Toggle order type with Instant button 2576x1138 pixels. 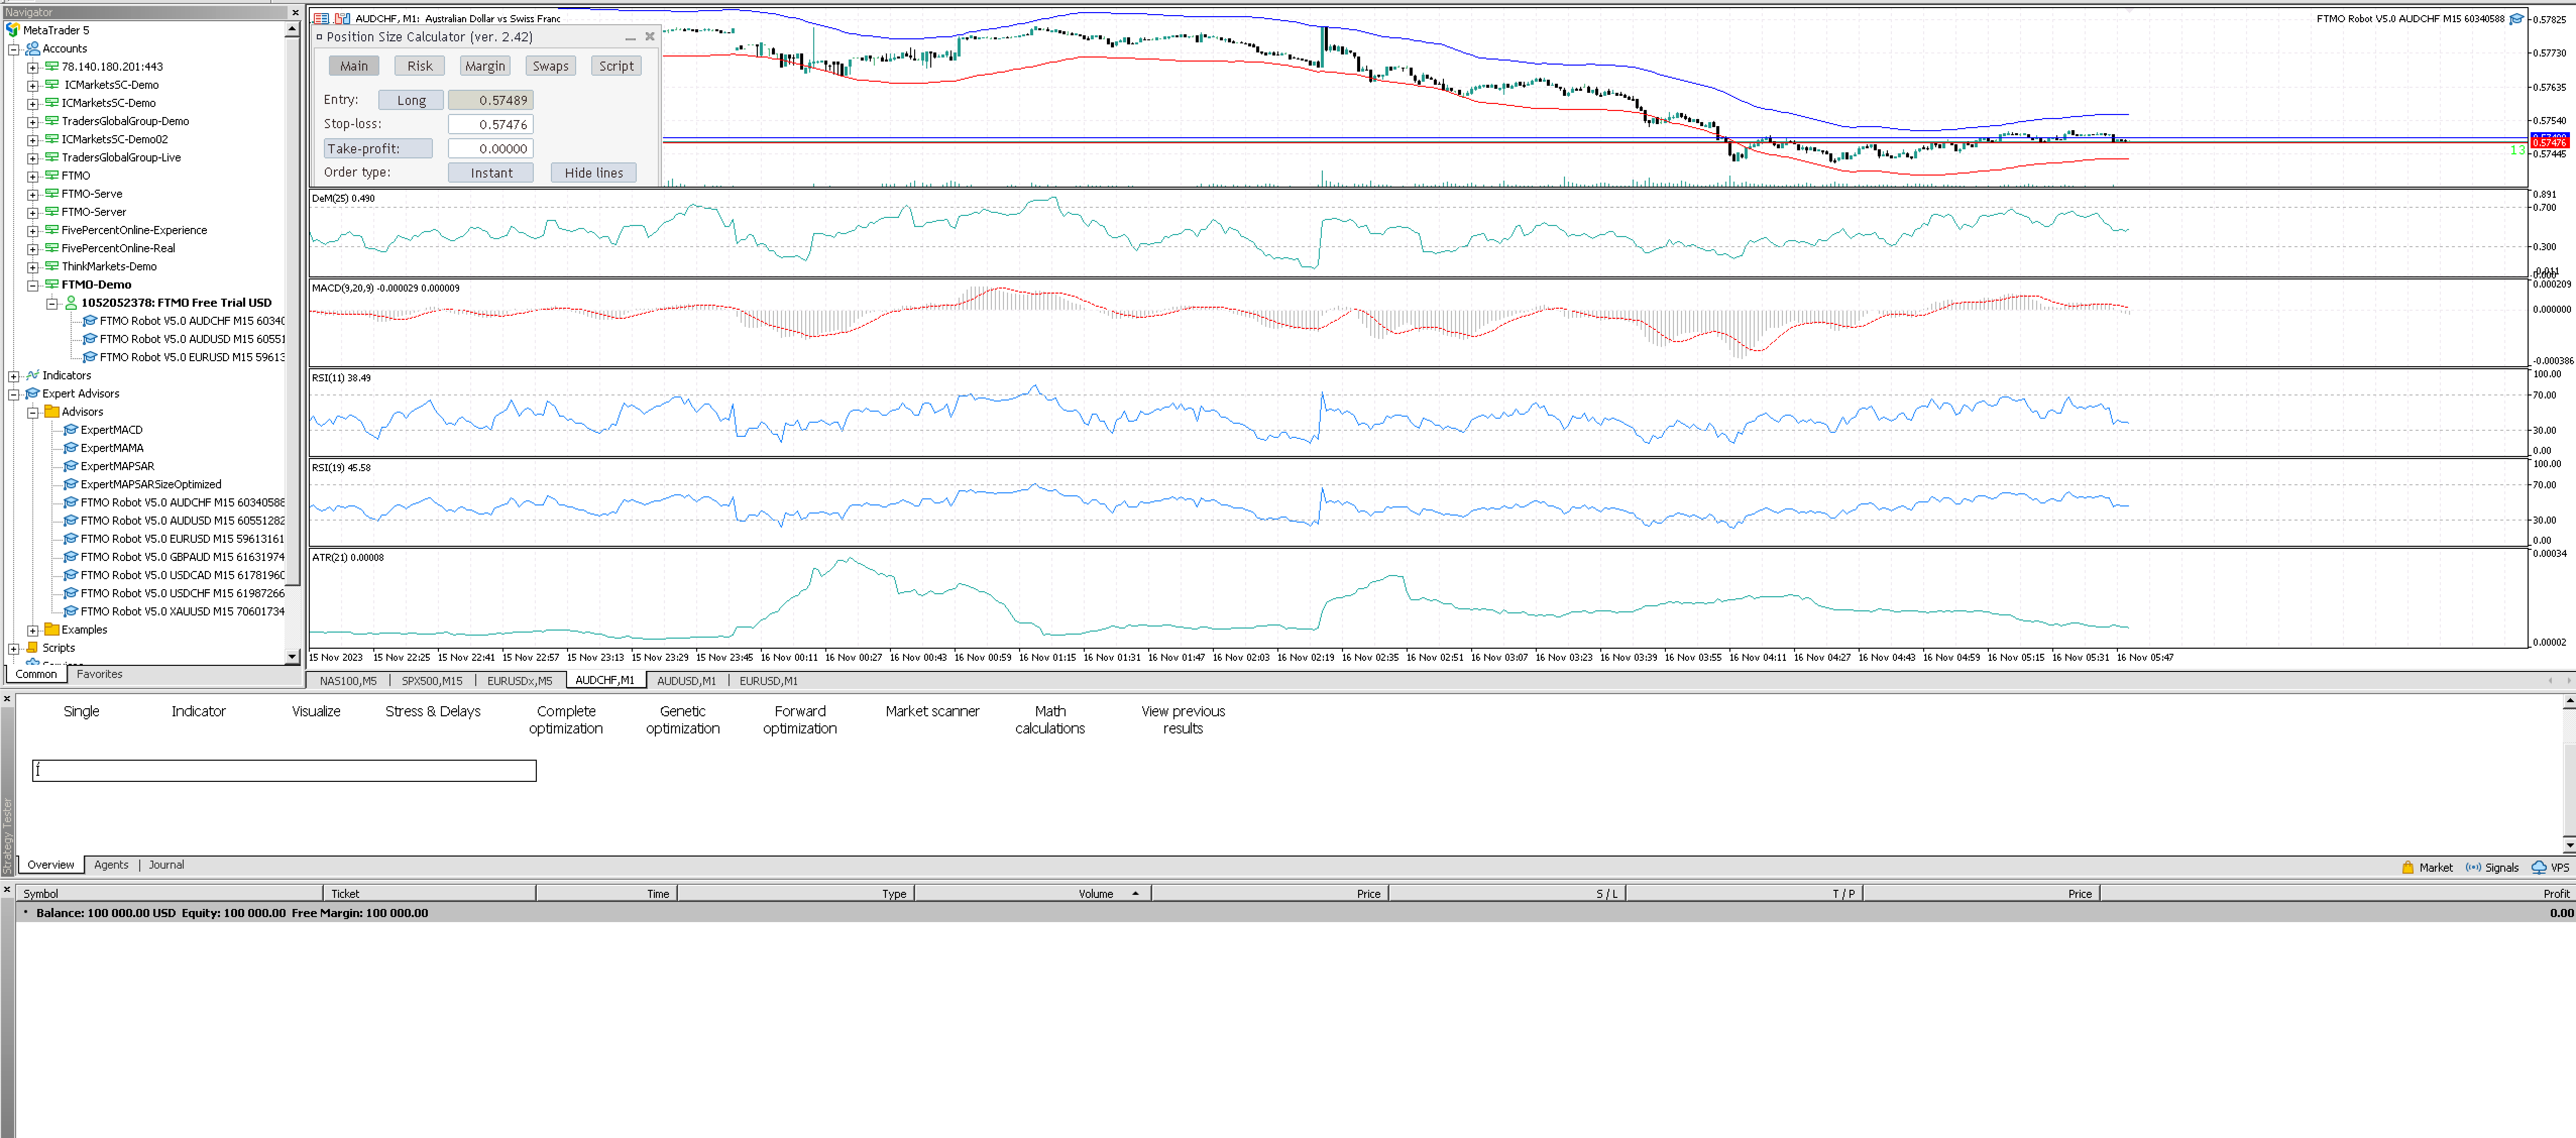coord(491,173)
